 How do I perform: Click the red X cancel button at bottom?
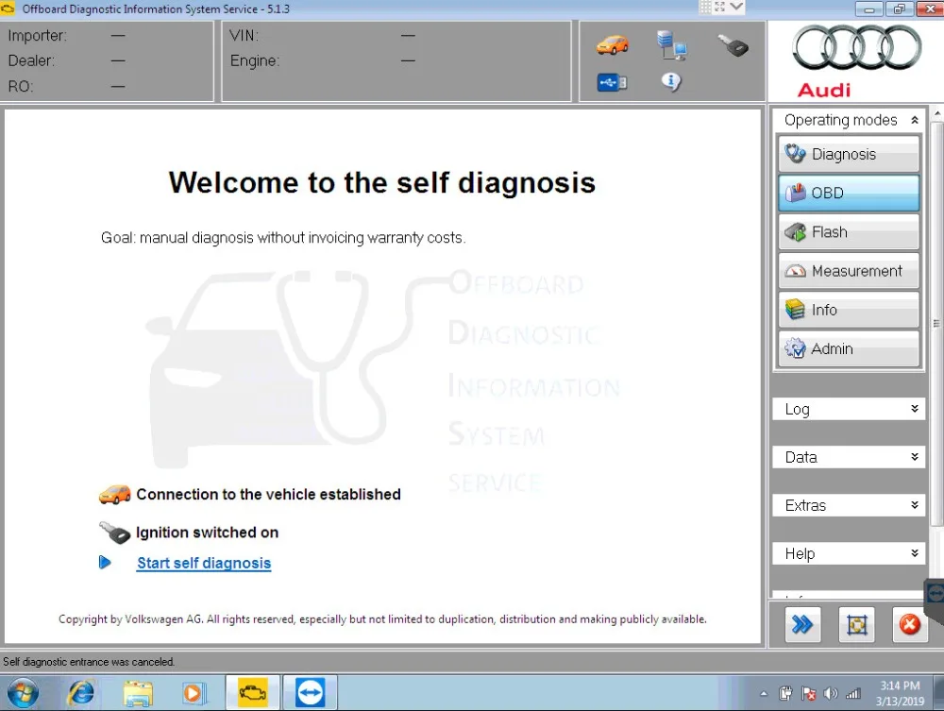click(909, 625)
